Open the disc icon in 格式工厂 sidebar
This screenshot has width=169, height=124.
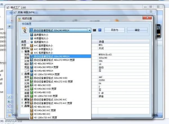pos(9,106)
